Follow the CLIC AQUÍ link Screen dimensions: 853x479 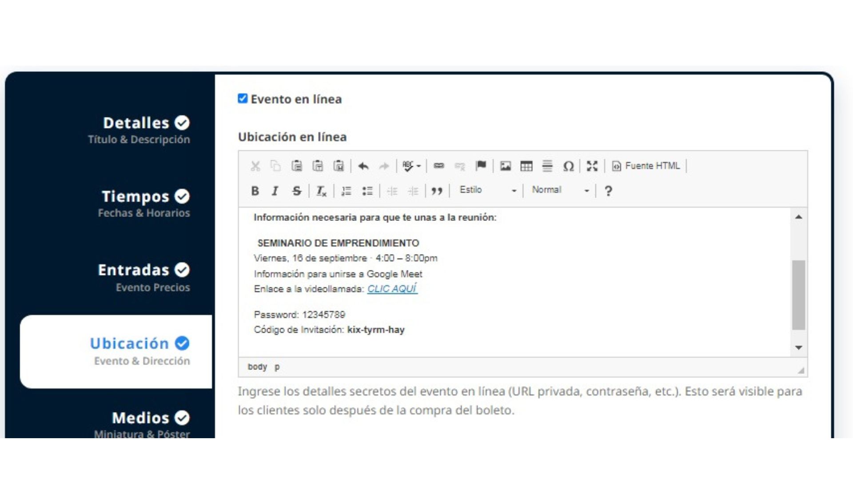[x=392, y=289]
